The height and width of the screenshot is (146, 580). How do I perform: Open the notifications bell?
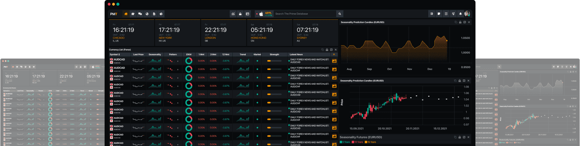pos(460,14)
